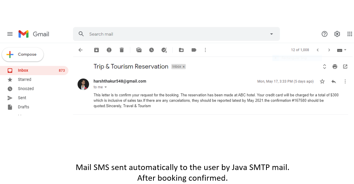Move email to a folder

pos(181,50)
